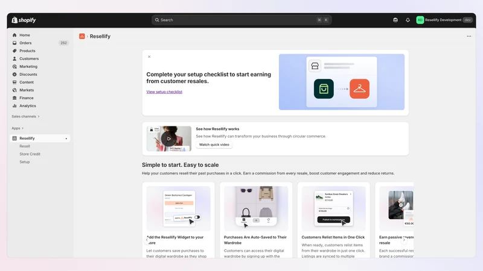Select the Customers person icon
This screenshot has height=271, width=483.
coord(14,58)
